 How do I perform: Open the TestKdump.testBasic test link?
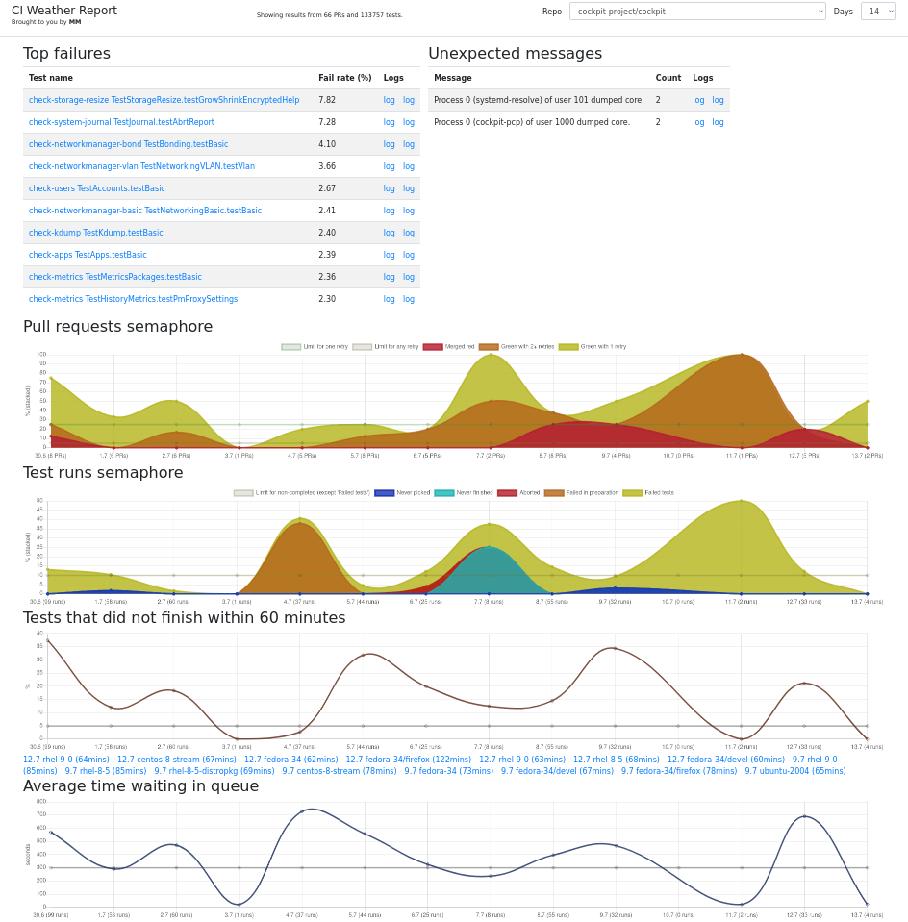pyautogui.click(x=95, y=233)
